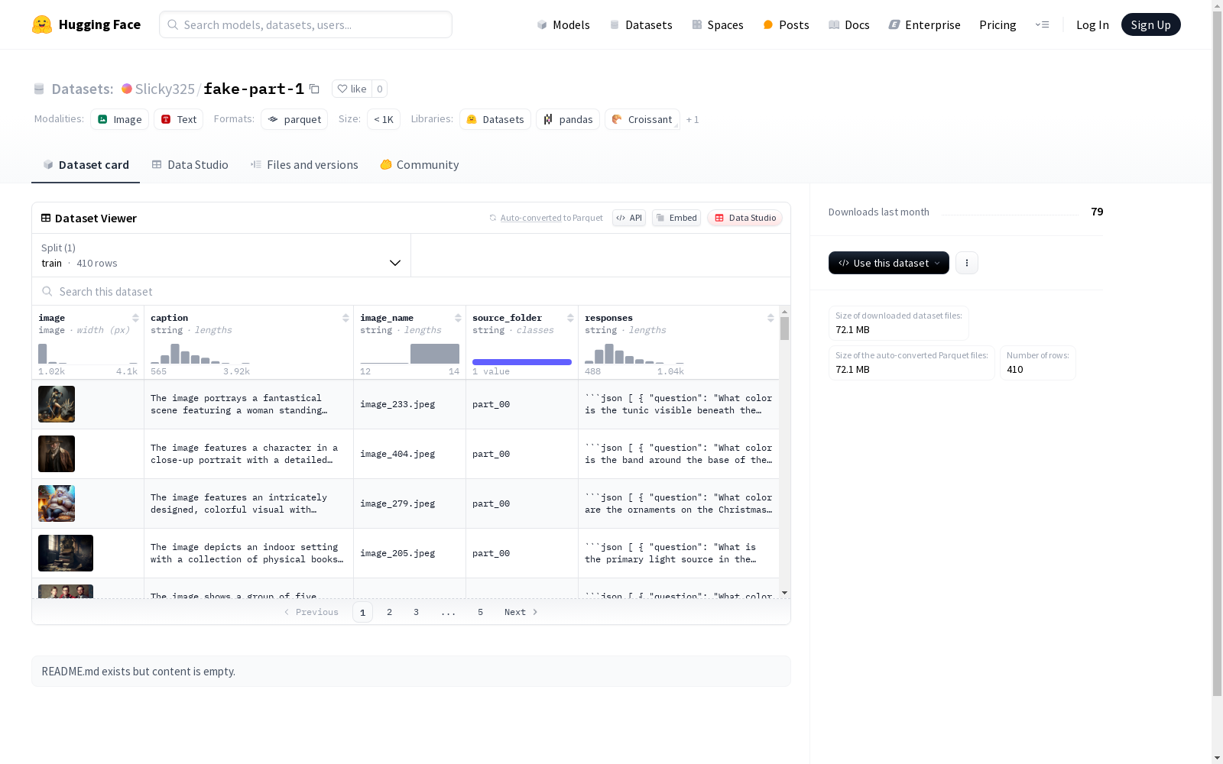Click the Datasets breadcrumb label
1223x764 pixels.
(x=83, y=89)
